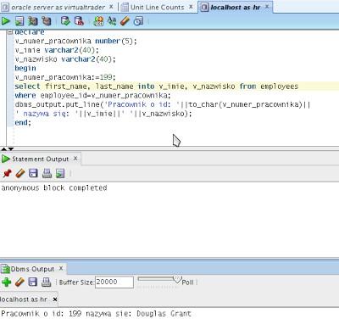
Task: Enable DBMS Output with the green plus
Action: (6, 282)
